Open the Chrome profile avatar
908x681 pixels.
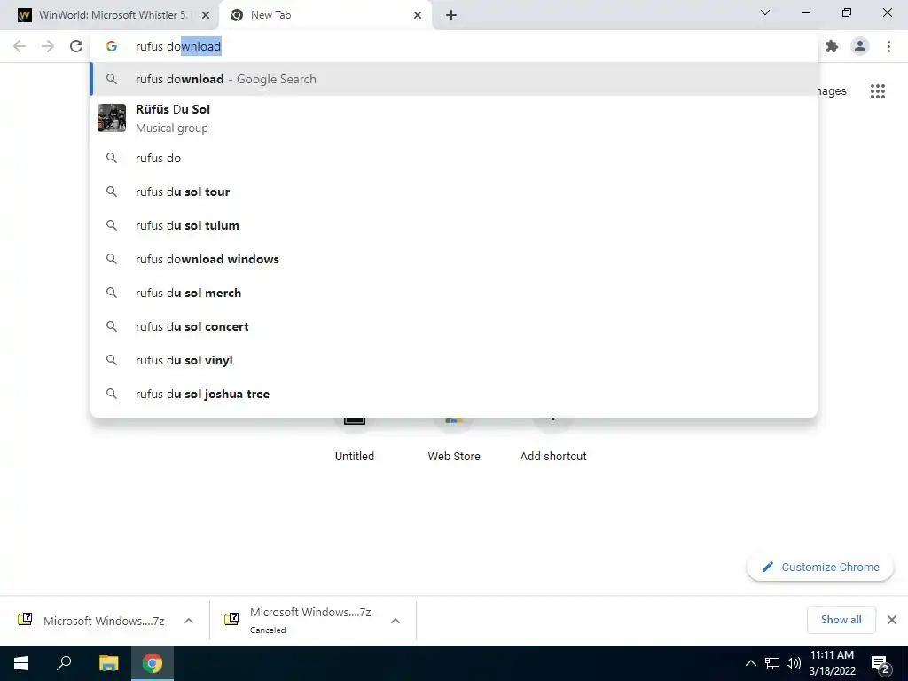pyautogui.click(x=860, y=46)
